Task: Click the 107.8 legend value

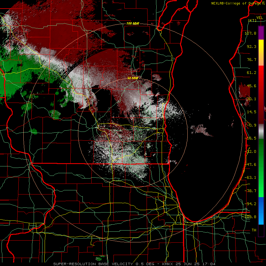Action: click(x=251, y=33)
